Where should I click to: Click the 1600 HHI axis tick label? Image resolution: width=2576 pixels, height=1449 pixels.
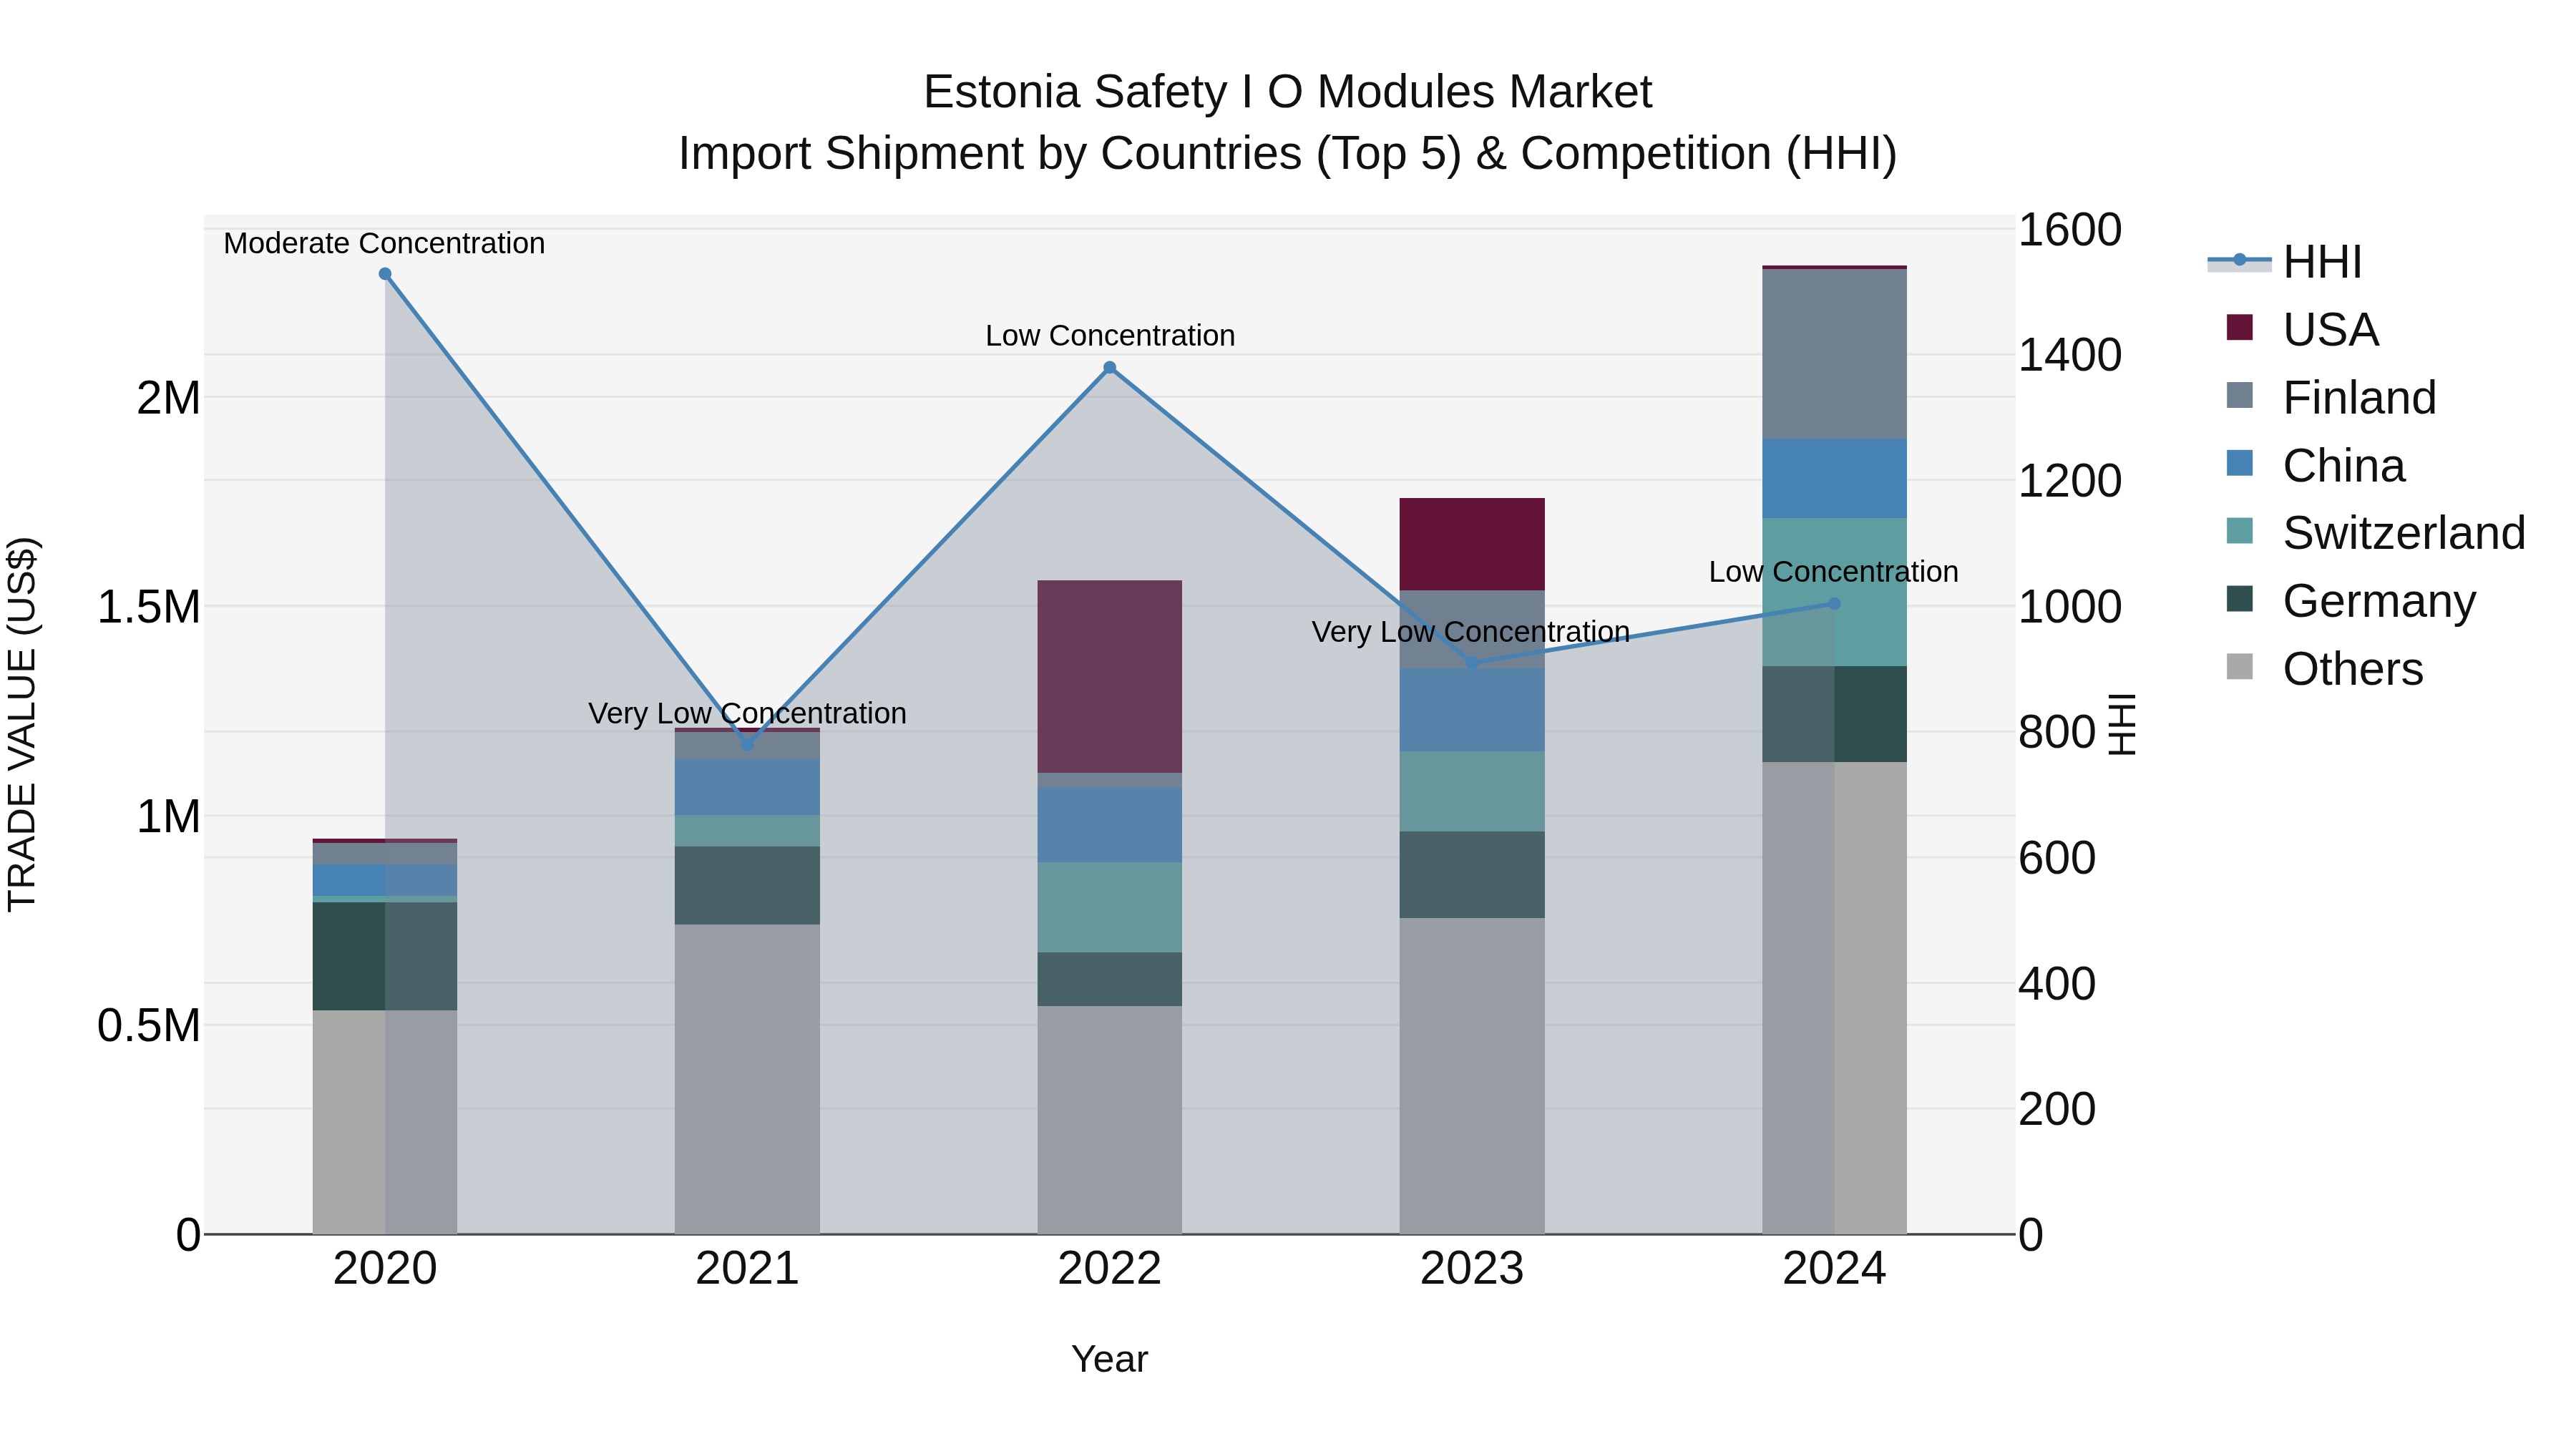point(2070,230)
